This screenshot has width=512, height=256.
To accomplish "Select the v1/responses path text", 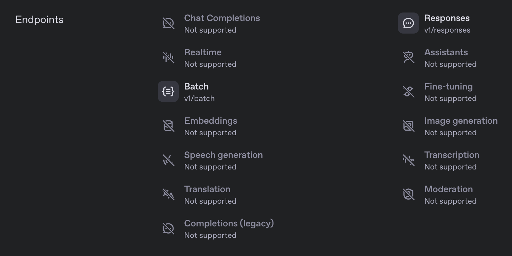I will coord(447,30).
